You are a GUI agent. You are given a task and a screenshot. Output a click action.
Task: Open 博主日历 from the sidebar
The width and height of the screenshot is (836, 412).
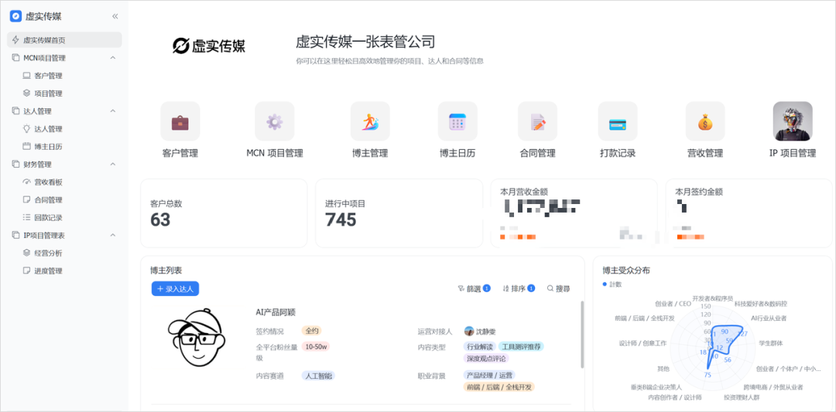[x=48, y=146]
